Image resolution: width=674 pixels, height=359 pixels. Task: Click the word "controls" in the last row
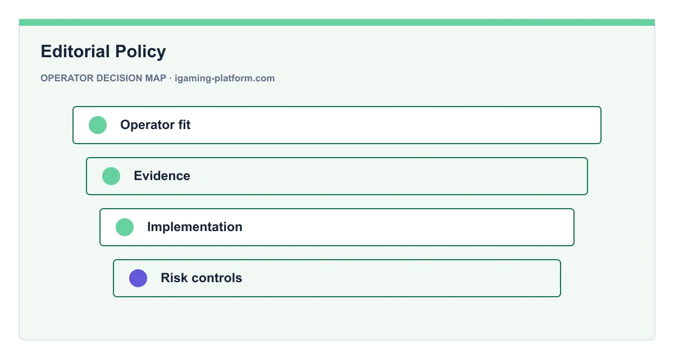pyautogui.click(x=218, y=278)
